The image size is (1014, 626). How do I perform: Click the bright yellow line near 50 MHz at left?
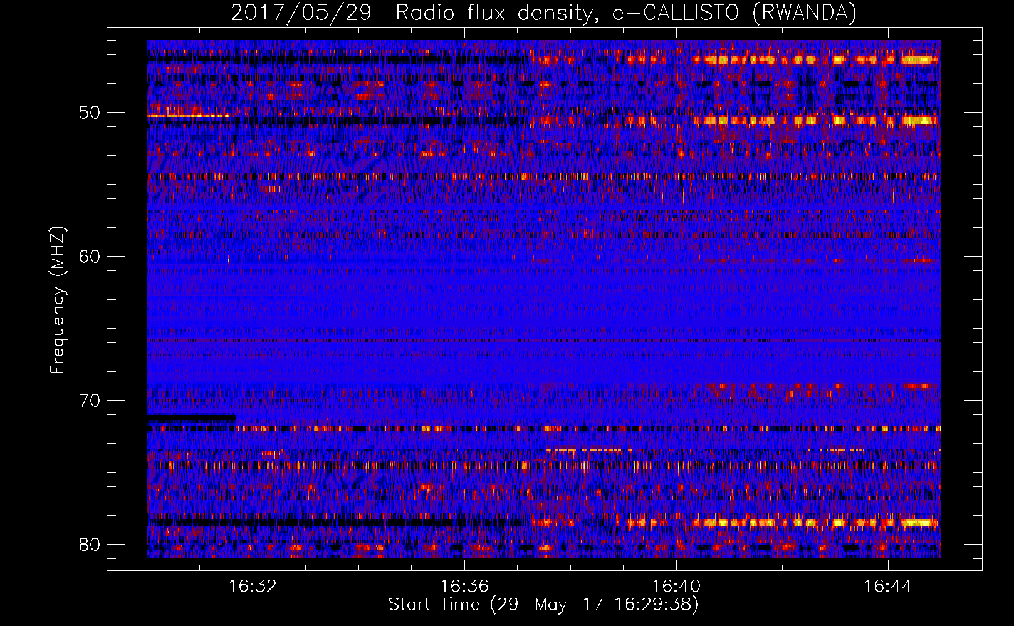pyautogui.click(x=189, y=116)
